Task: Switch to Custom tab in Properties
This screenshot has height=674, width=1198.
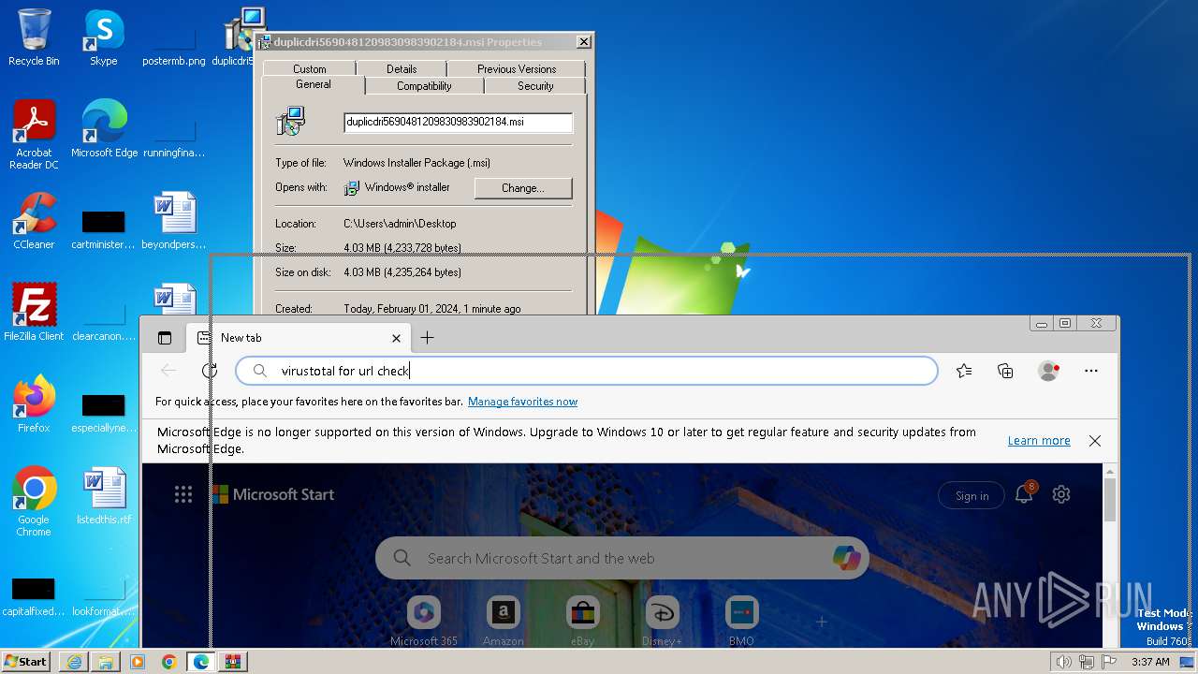Action: pyautogui.click(x=310, y=68)
